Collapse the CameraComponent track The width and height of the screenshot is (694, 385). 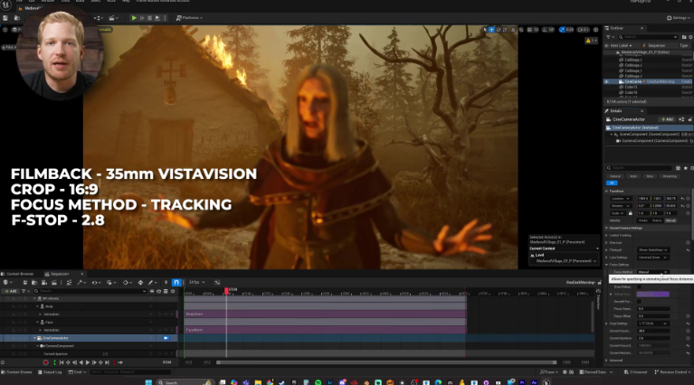coord(38,346)
